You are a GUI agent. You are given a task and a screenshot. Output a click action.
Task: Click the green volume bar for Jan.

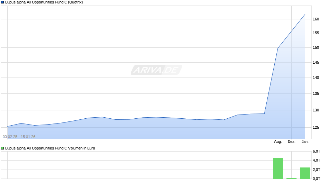305,173
